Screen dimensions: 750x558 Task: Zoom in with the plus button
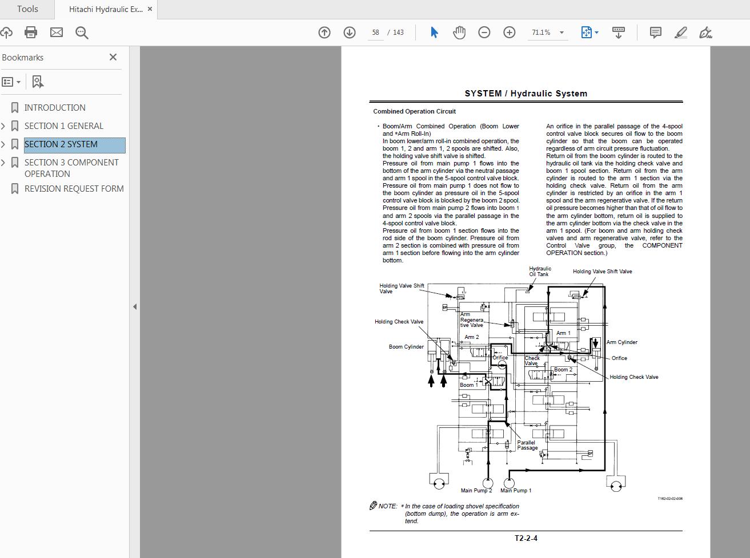pyautogui.click(x=510, y=33)
